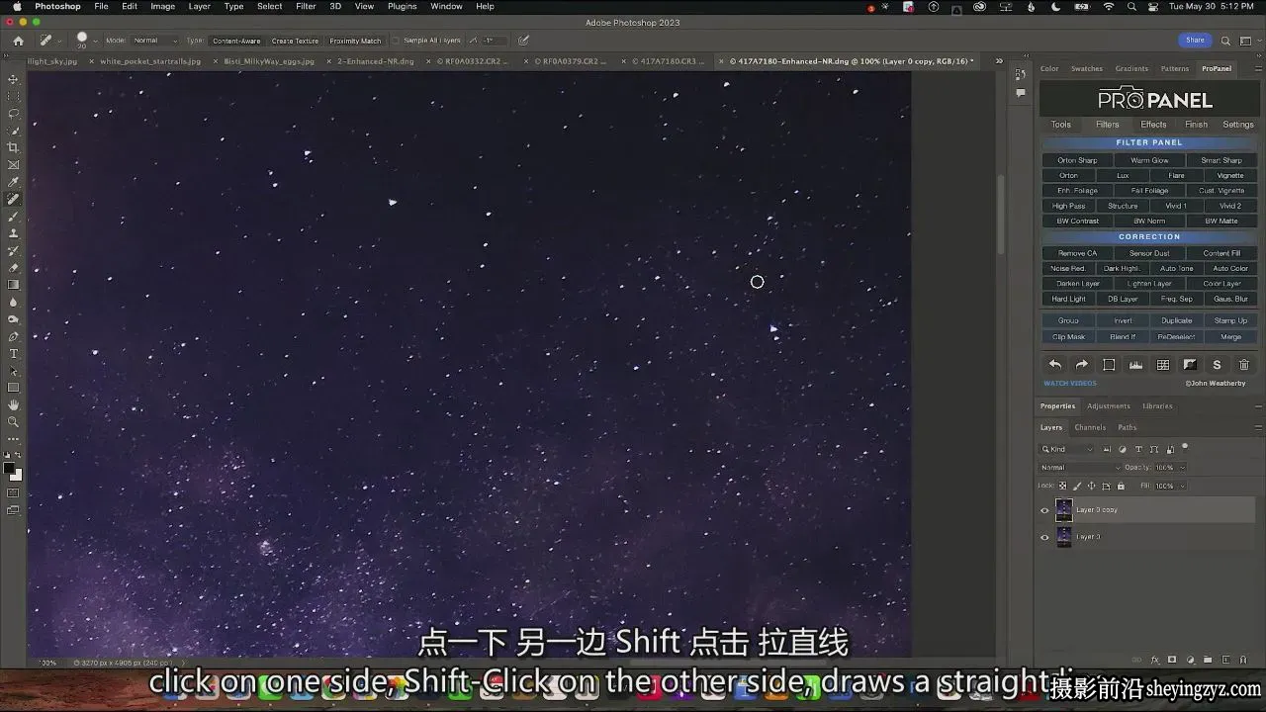Toggle Content-Aware healing type
Image resolution: width=1266 pixels, height=712 pixels.
(236, 41)
